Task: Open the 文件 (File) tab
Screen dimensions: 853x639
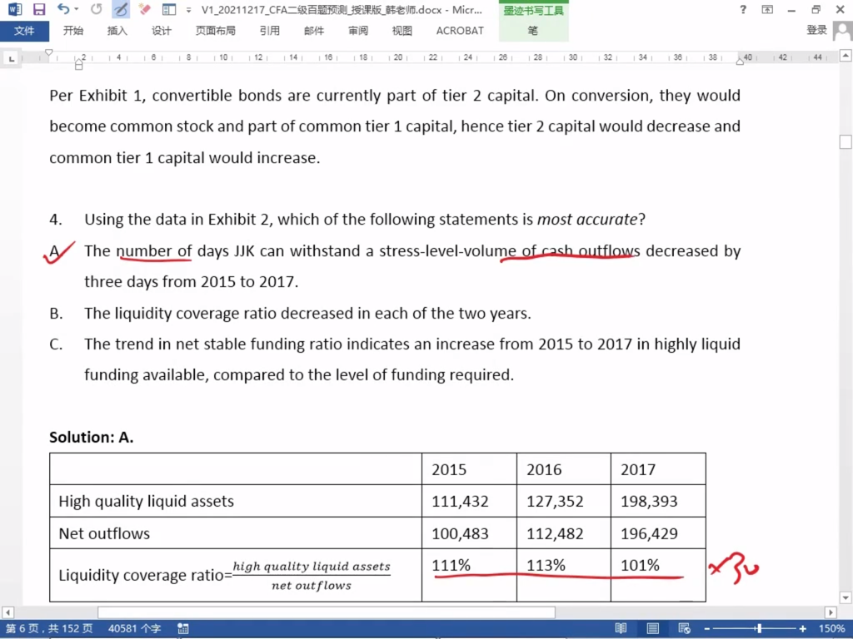Action: (x=24, y=31)
